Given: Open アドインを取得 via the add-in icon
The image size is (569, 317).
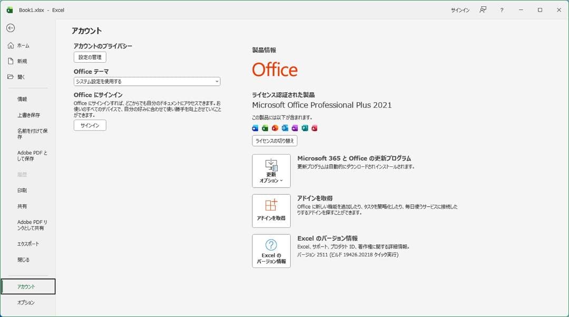Looking at the screenshot, I should click(x=272, y=211).
